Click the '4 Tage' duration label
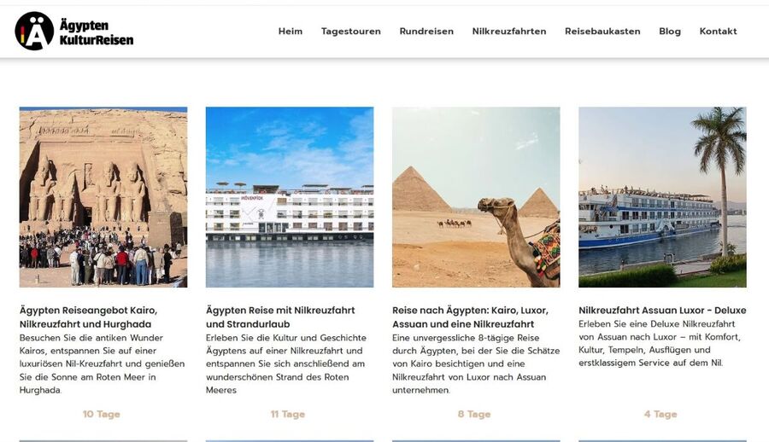The image size is (769, 442). point(660,414)
